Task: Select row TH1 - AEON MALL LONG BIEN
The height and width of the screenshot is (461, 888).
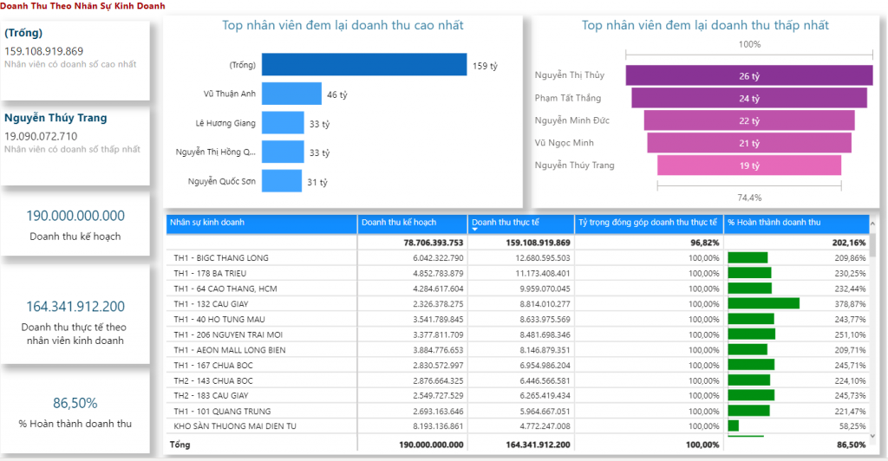Action: [518, 349]
